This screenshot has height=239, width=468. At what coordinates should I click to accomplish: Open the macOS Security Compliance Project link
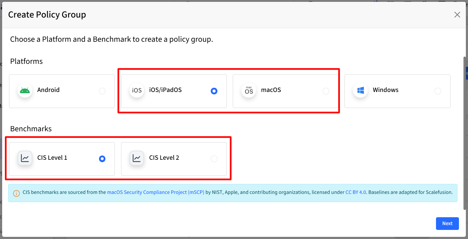[156, 192]
